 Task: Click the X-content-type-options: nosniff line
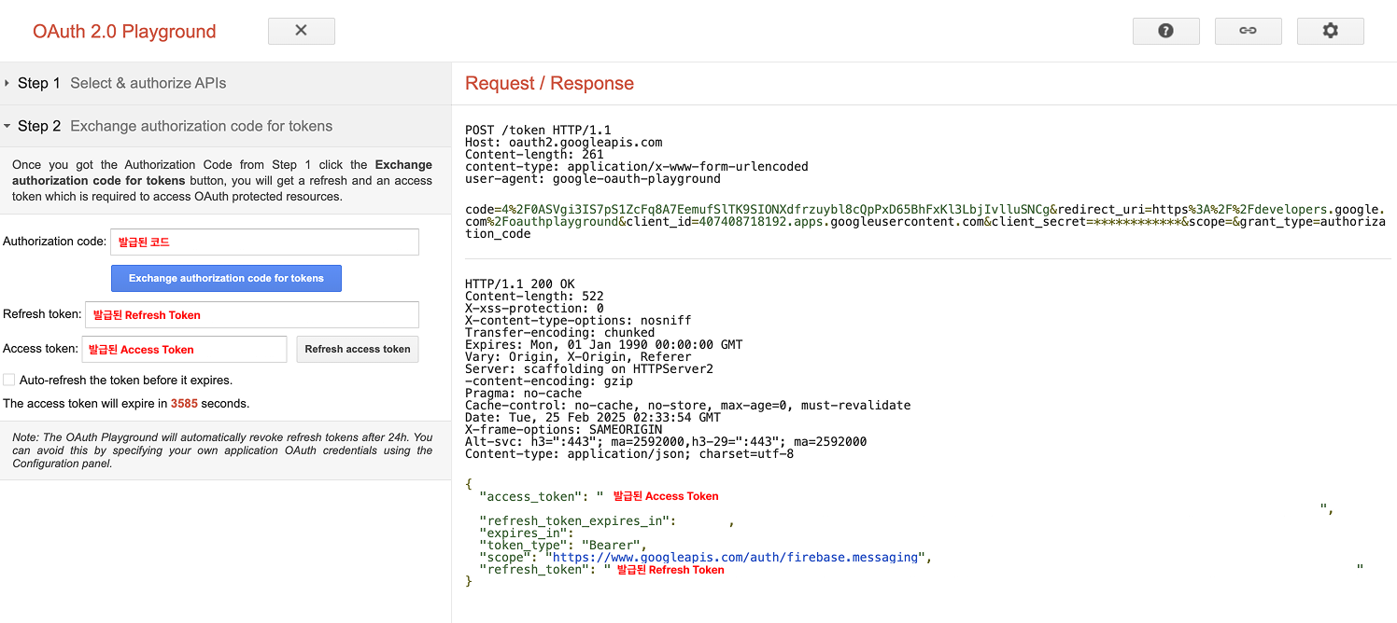coord(578,320)
